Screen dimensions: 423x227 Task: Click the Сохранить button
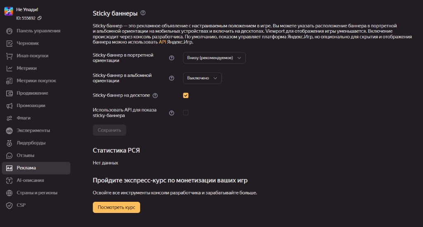(x=109, y=130)
